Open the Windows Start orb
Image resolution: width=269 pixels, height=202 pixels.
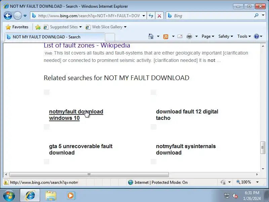tap(9, 196)
